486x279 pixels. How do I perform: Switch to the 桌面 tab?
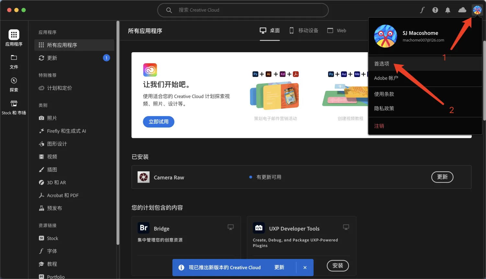[x=270, y=30]
